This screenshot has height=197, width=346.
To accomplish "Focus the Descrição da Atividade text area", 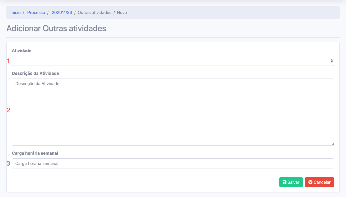I will (173, 112).
